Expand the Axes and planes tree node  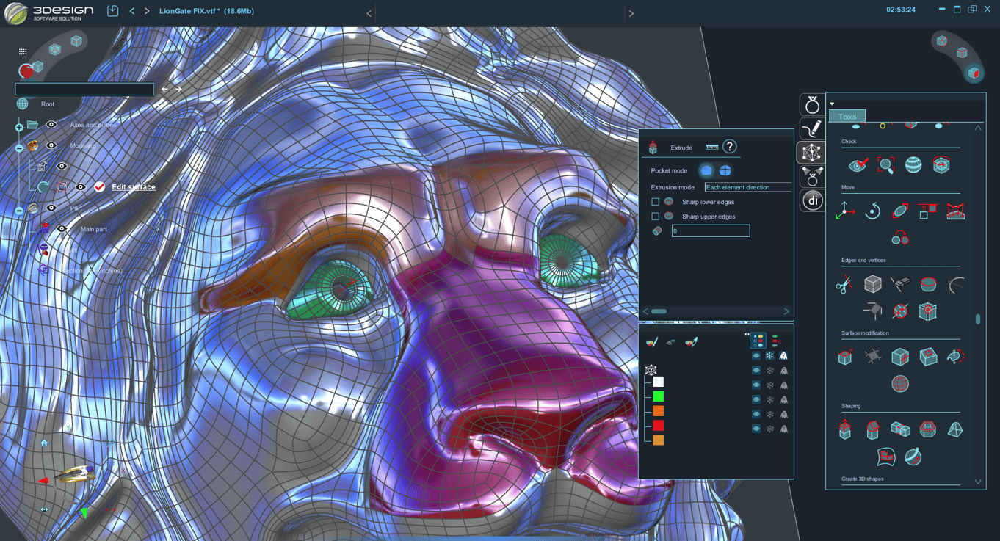[x=19, y=127]
